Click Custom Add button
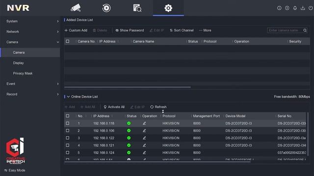The image size is (314, 176). pyautogui.click(x=76, y=30)
